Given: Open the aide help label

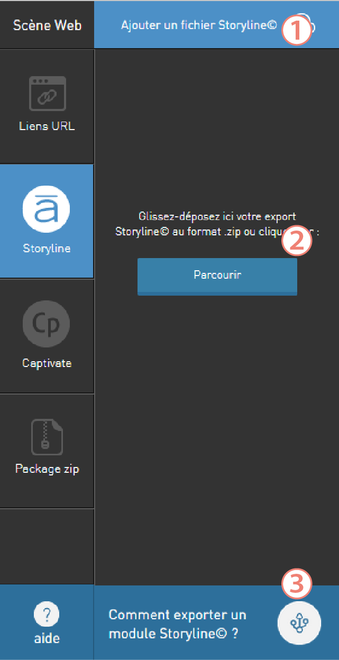Looking at the screenshot, I should click(47, 638).
